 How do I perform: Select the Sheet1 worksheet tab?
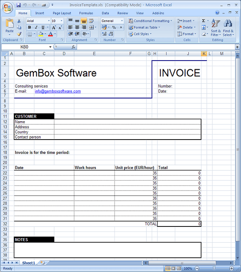[28, 263]
